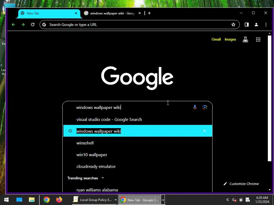This screenshot has height=205, width=274.
Task: Open the Chrome three-dot menu
Action: (x=266, y=25)
